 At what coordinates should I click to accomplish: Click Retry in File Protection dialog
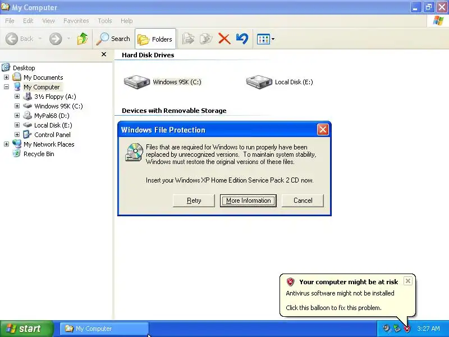click(194, 201)
